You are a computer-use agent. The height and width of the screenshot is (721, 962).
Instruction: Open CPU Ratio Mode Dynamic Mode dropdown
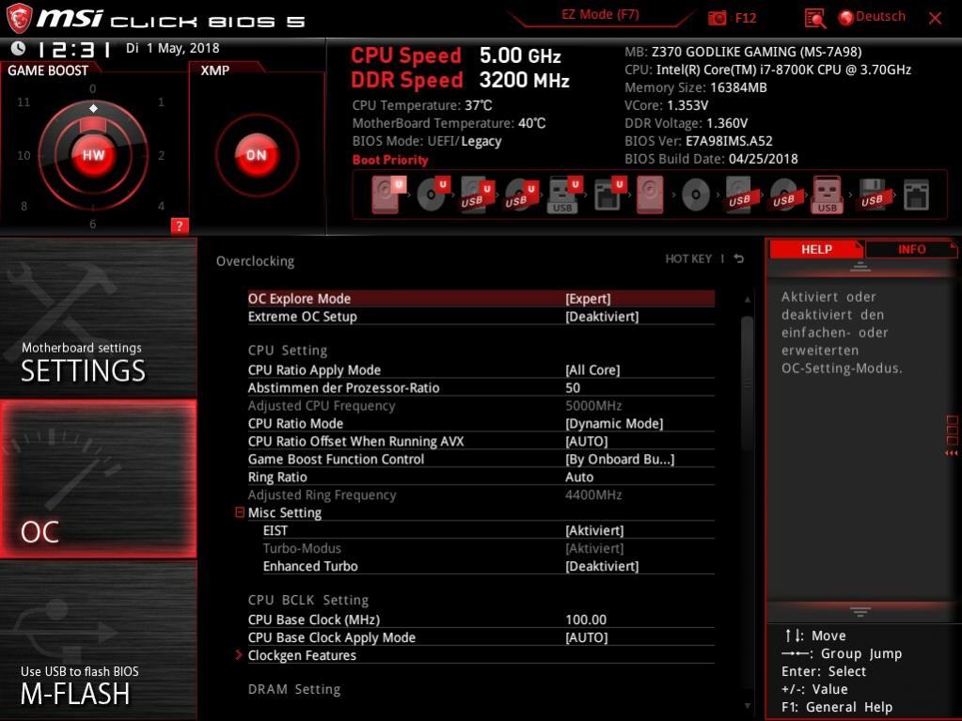614,424
